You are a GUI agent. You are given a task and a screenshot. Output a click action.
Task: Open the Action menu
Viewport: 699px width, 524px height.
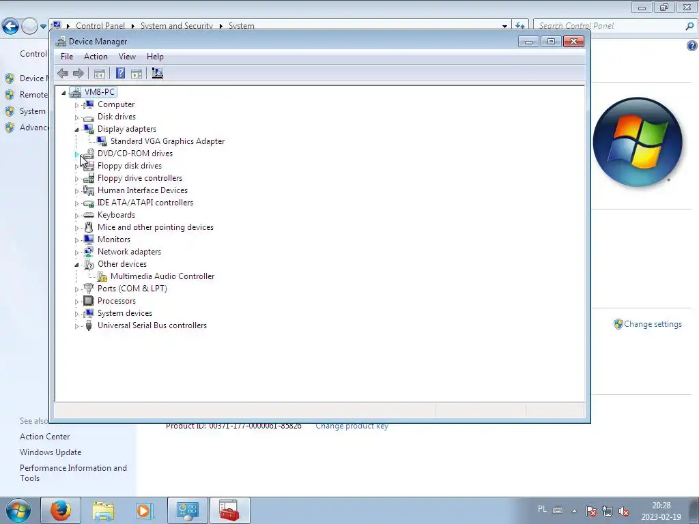96,57
